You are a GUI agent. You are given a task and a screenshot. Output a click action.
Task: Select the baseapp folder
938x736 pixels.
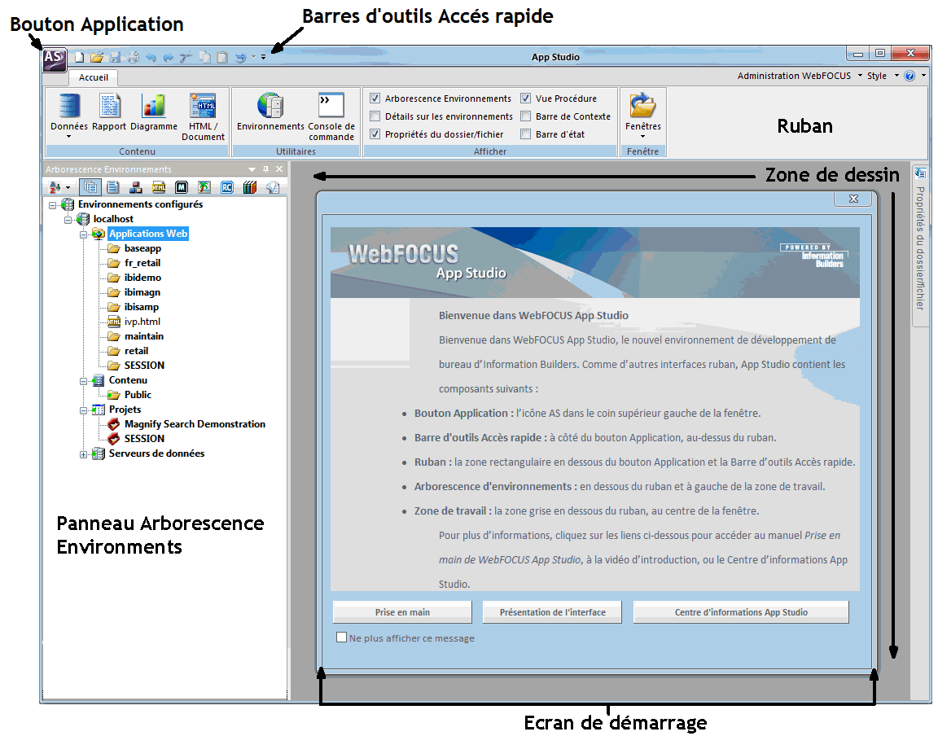142,248
